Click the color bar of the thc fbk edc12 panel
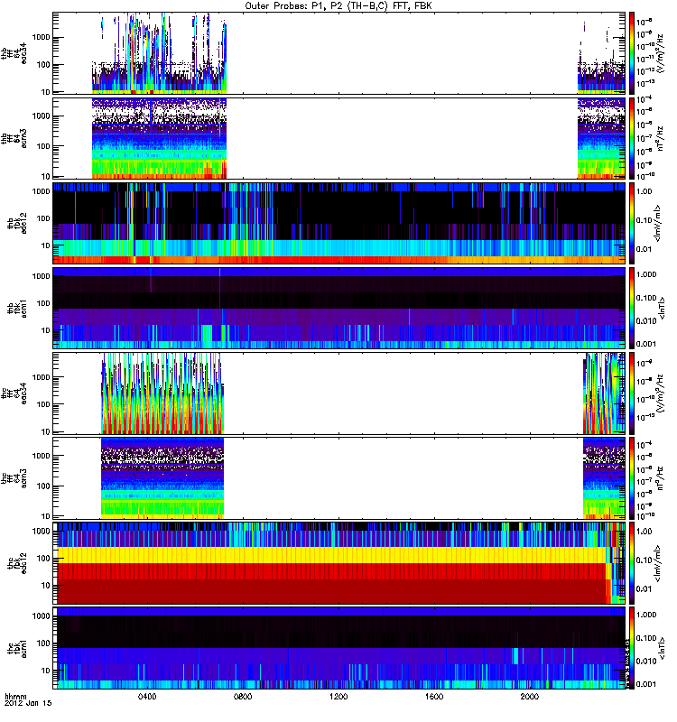677x722 pixels. point(631,563)
